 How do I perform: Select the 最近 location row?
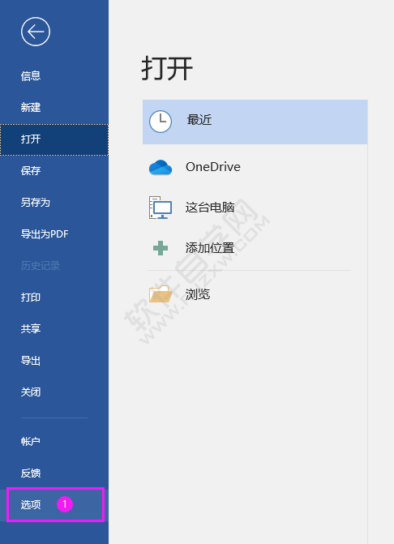point(255,122)
